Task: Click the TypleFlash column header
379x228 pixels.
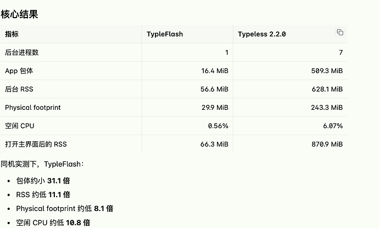Action: tap(165, 34)
